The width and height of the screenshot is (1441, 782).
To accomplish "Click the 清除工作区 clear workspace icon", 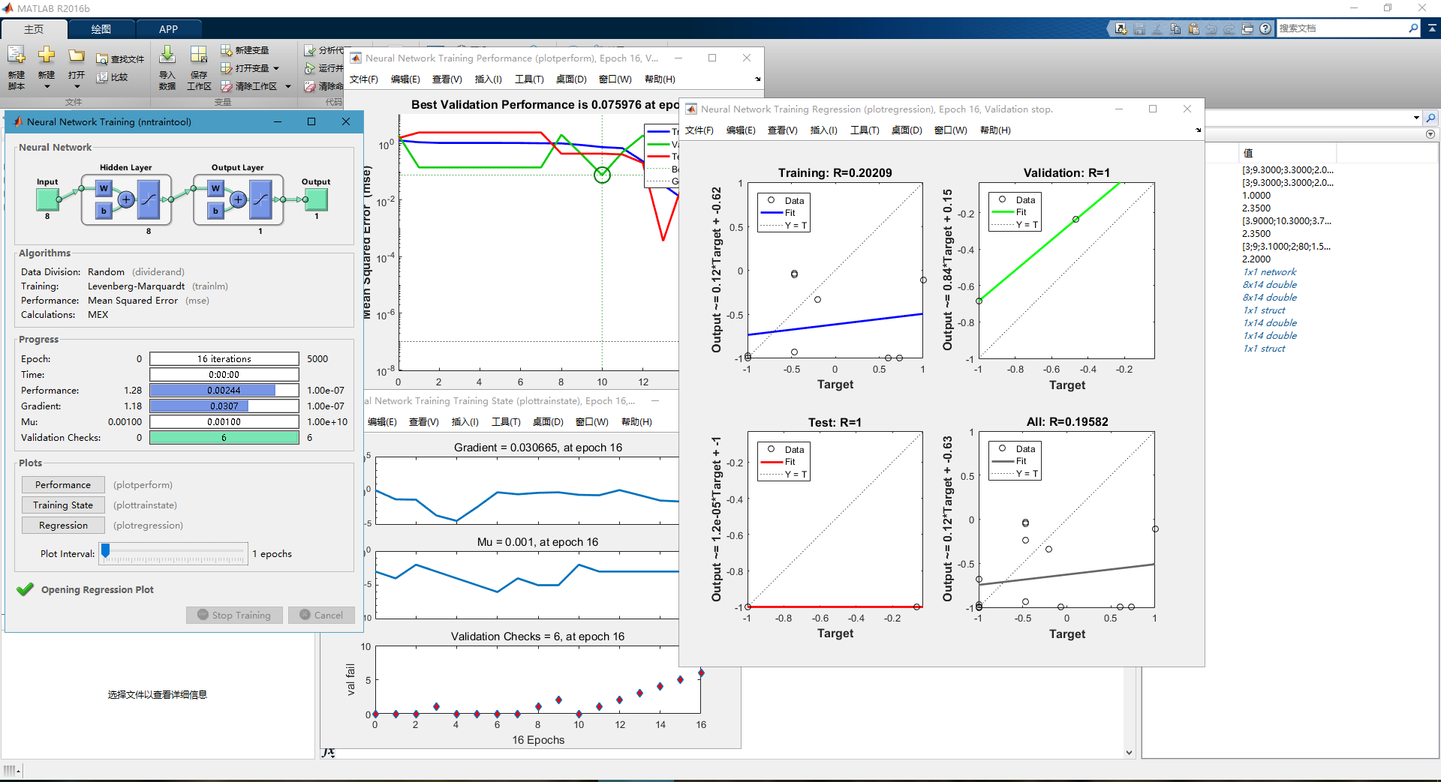I will [226, 86].
